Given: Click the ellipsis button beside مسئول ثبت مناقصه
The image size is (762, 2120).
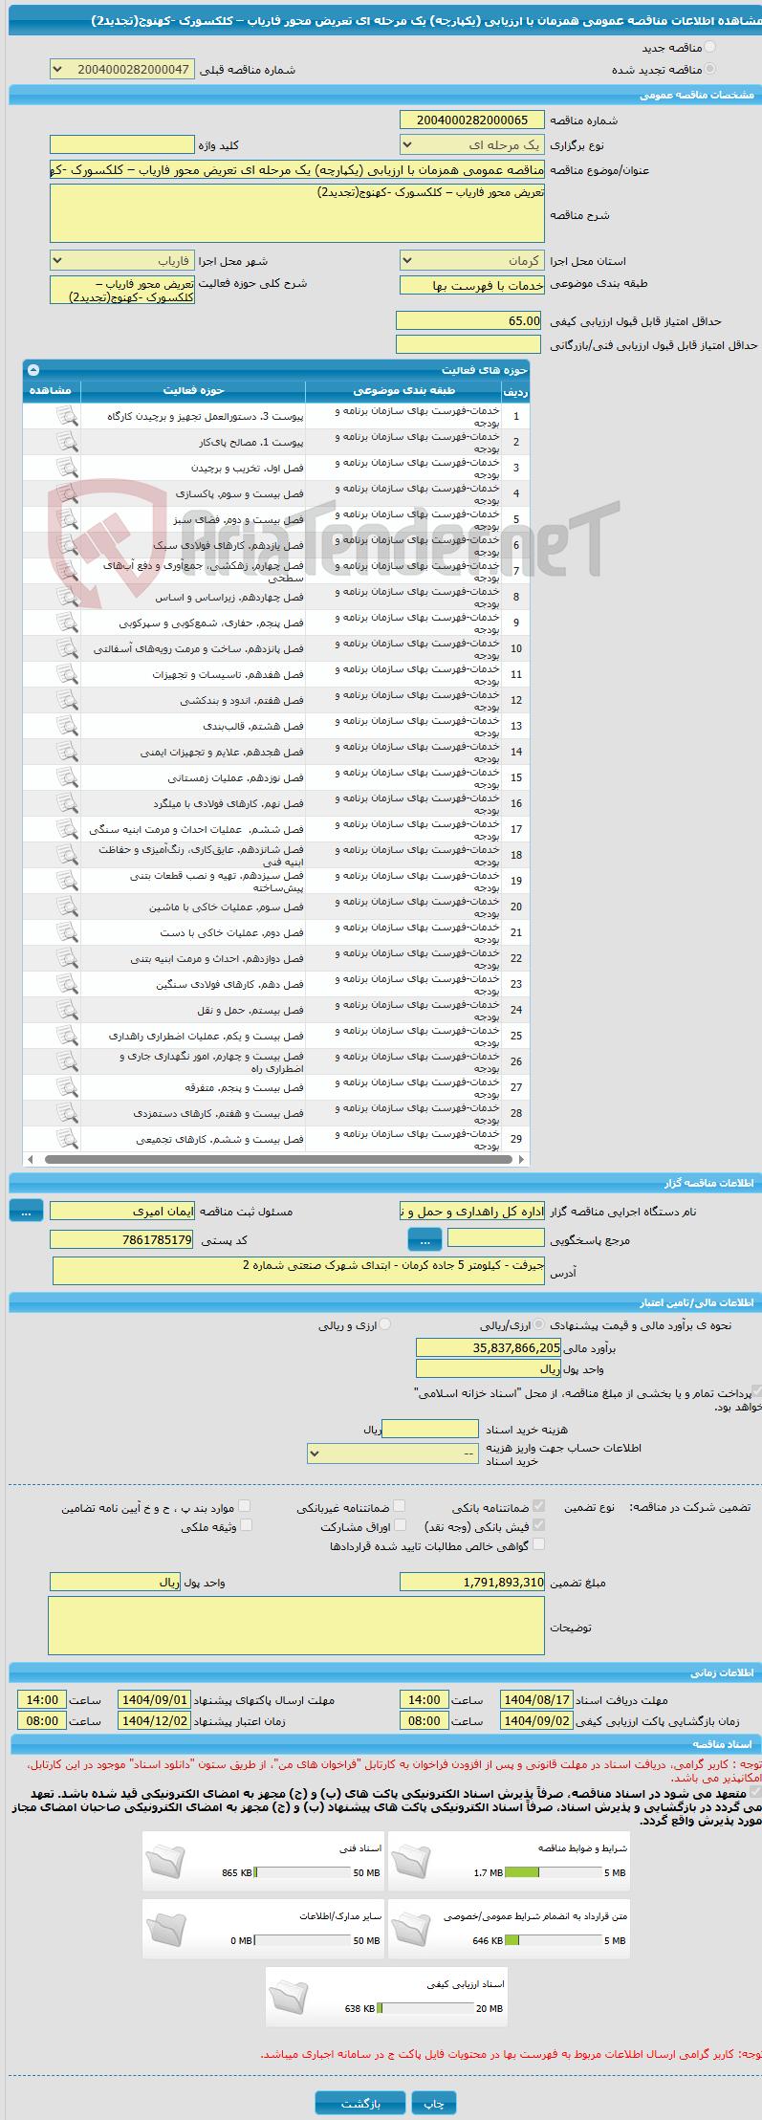Looking at the screenshot, I should [26, 1211].
